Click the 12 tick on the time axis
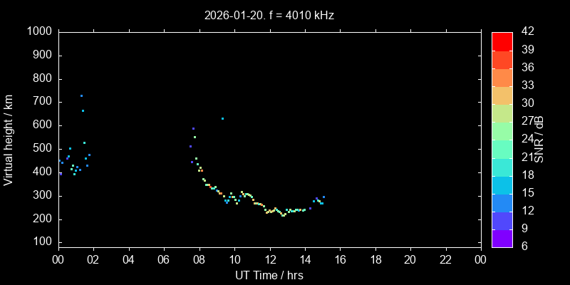Screen dimensions: 570x285 [x=269, y=259]
